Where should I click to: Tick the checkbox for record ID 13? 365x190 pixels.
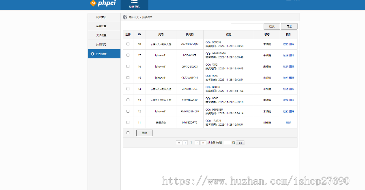point(128,100)
